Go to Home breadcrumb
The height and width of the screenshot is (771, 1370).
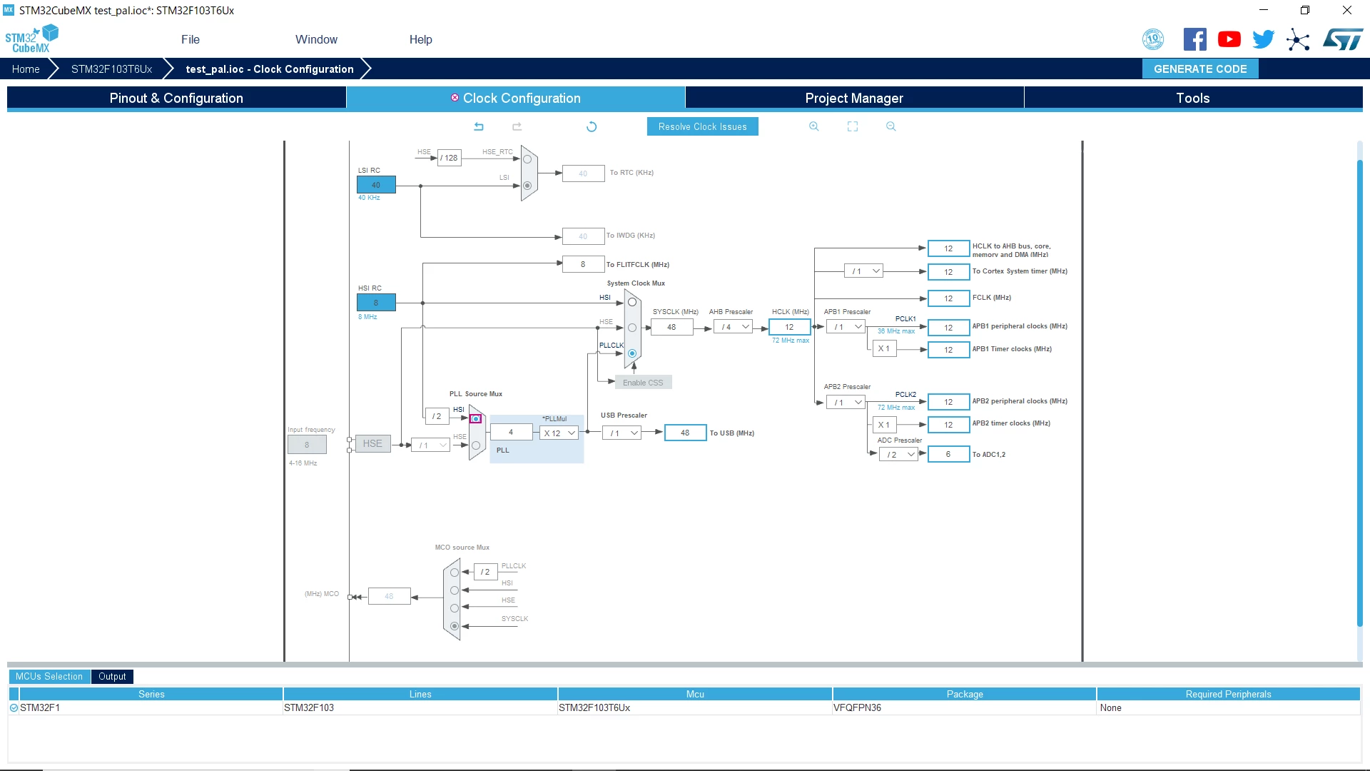tap(26, 69)
